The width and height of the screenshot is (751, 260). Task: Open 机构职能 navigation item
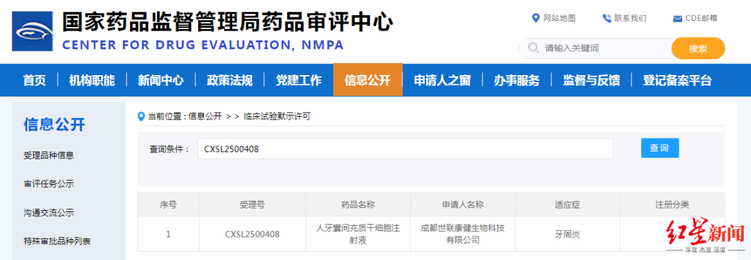pyautogui.click(x=92, y=80)
